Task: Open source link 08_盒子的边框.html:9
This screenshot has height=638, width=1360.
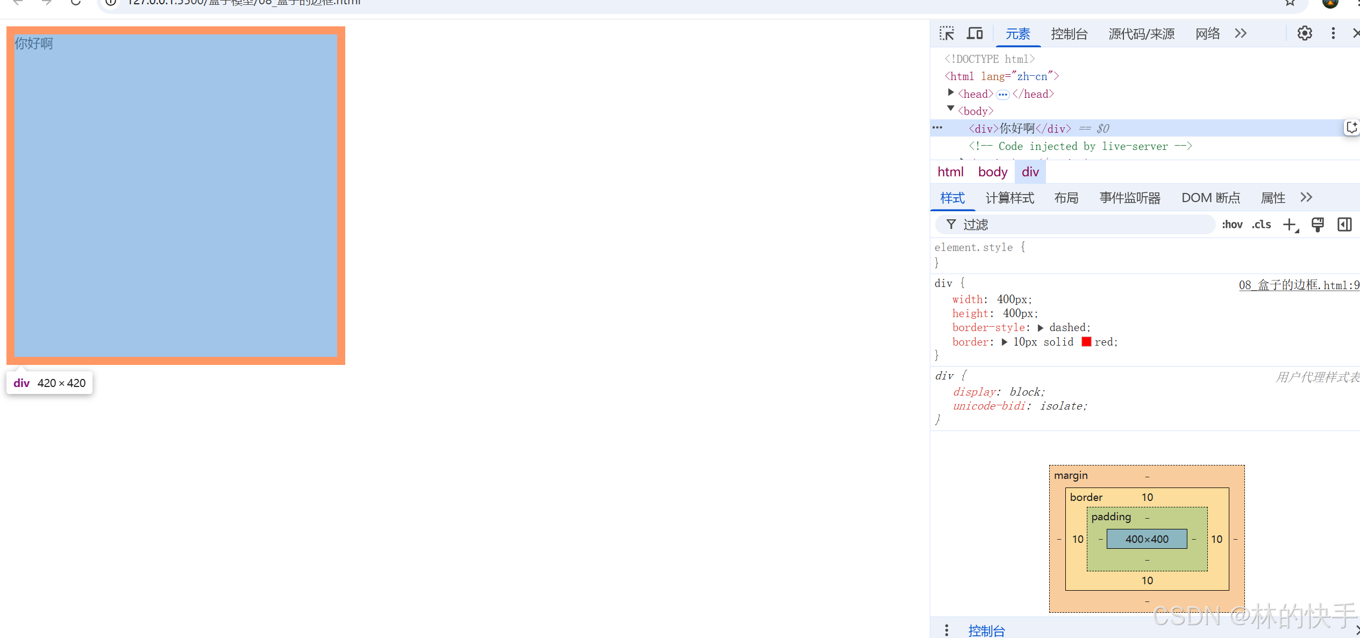Action: pos(1299,285)
